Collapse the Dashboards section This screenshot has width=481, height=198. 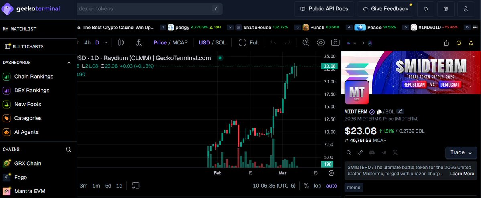69,63
